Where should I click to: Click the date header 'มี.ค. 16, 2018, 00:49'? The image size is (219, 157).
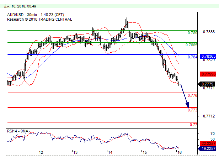(20, 6)
